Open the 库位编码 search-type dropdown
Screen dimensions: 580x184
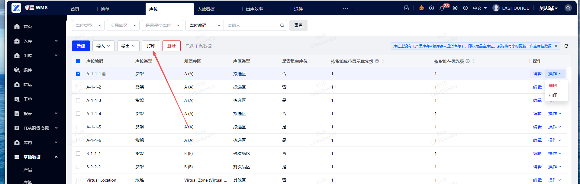(205, 25)
